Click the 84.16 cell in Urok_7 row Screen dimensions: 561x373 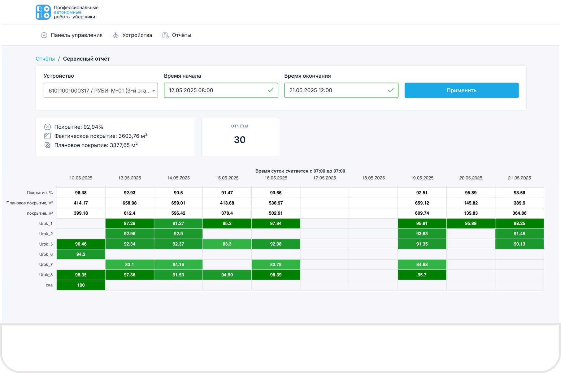(x=178, y=264)
